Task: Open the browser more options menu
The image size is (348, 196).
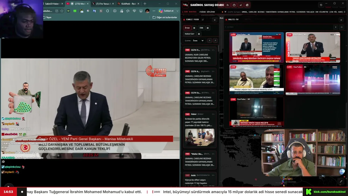Action: click(154, 11)
